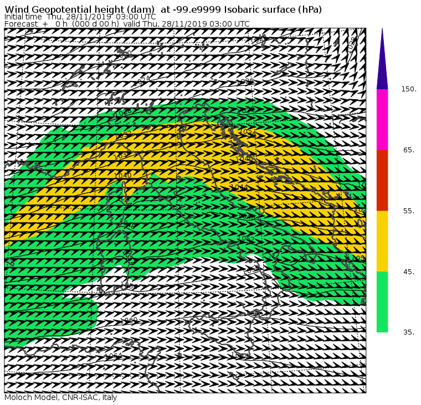Click the 1064 contour label over Tunisia

(x=114, y=356)
